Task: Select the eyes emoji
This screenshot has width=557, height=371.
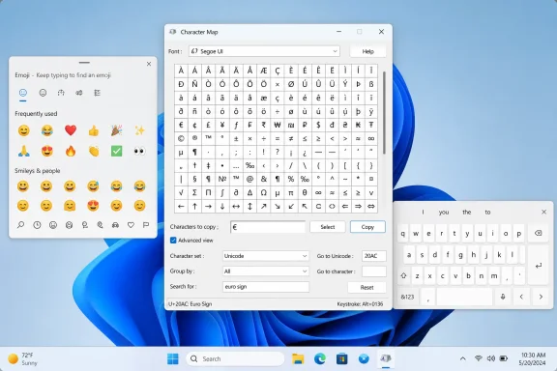Action: [x=139, y=151]
